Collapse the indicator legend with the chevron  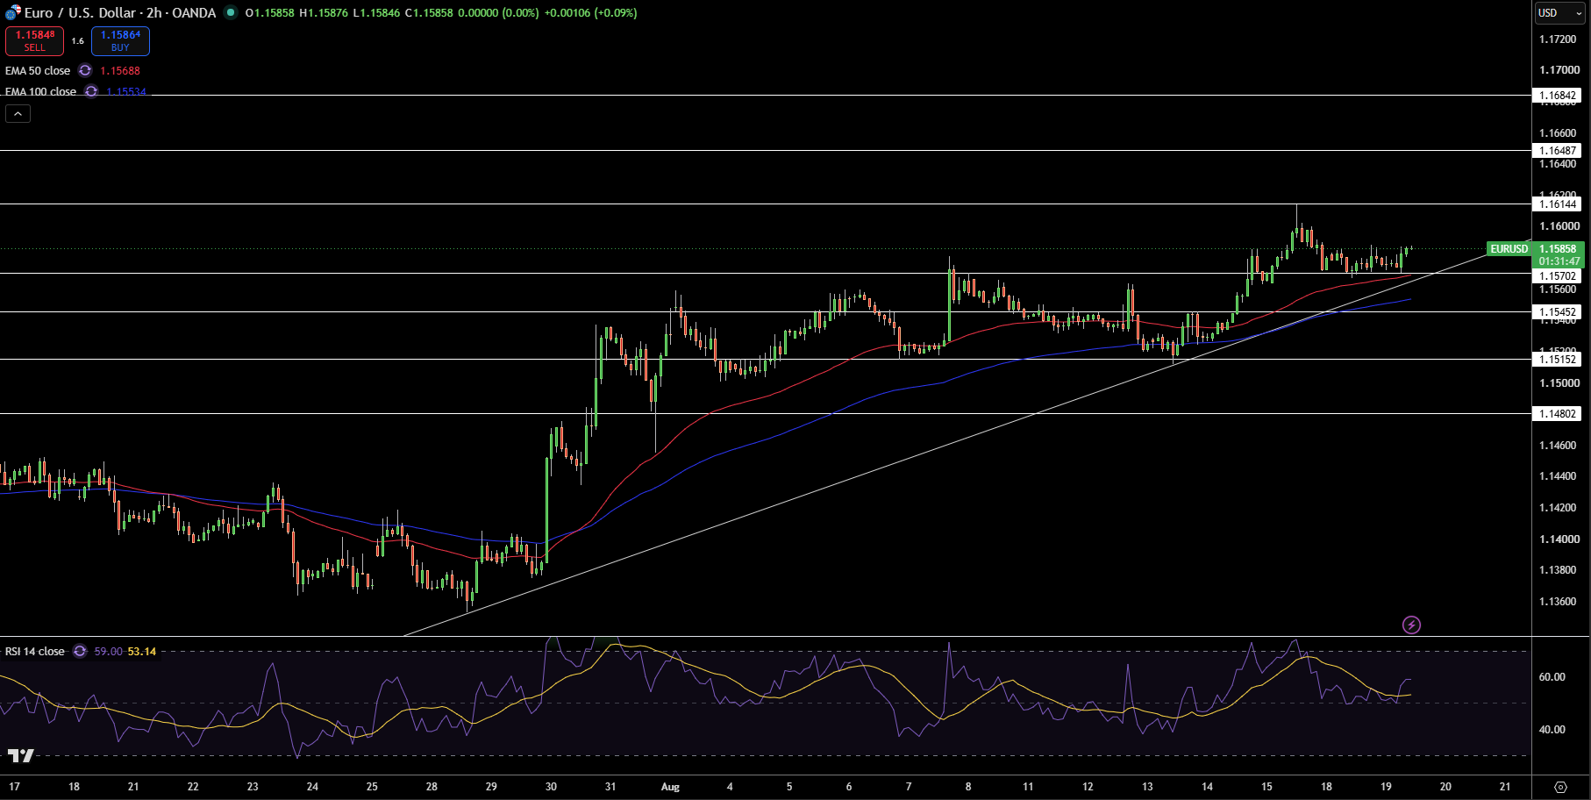tap(18, 113)
